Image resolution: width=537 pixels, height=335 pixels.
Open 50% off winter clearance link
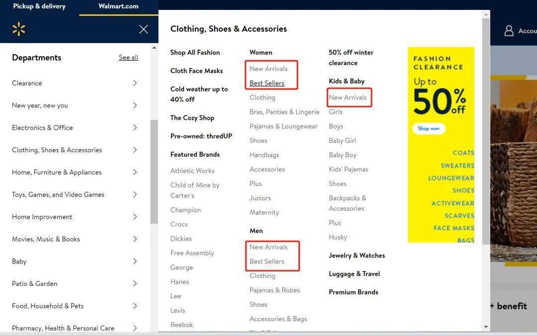pos(351,58)
